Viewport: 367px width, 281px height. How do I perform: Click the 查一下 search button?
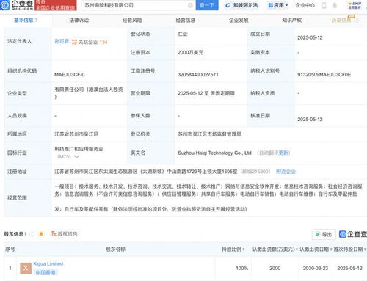point(207,5)
